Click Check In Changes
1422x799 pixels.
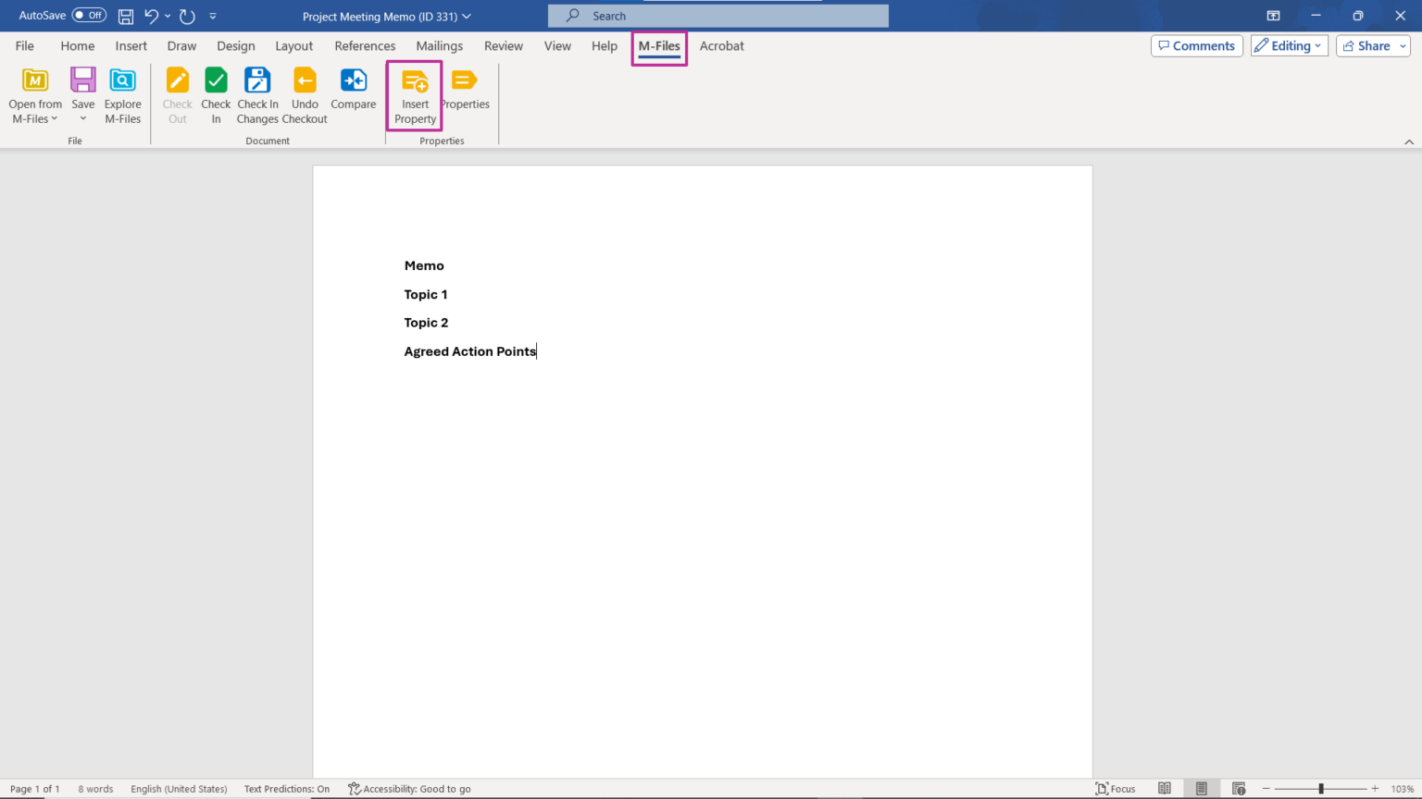(257, 92)
